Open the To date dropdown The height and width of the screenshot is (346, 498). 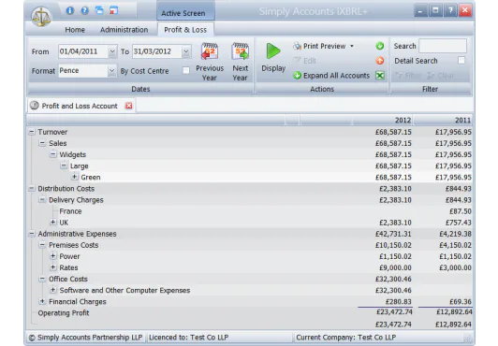click(x=186, y=51)
